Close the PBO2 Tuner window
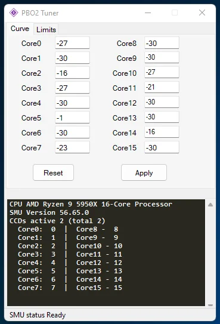The height and width of the screenshot is (324, 220). [202, 13]
